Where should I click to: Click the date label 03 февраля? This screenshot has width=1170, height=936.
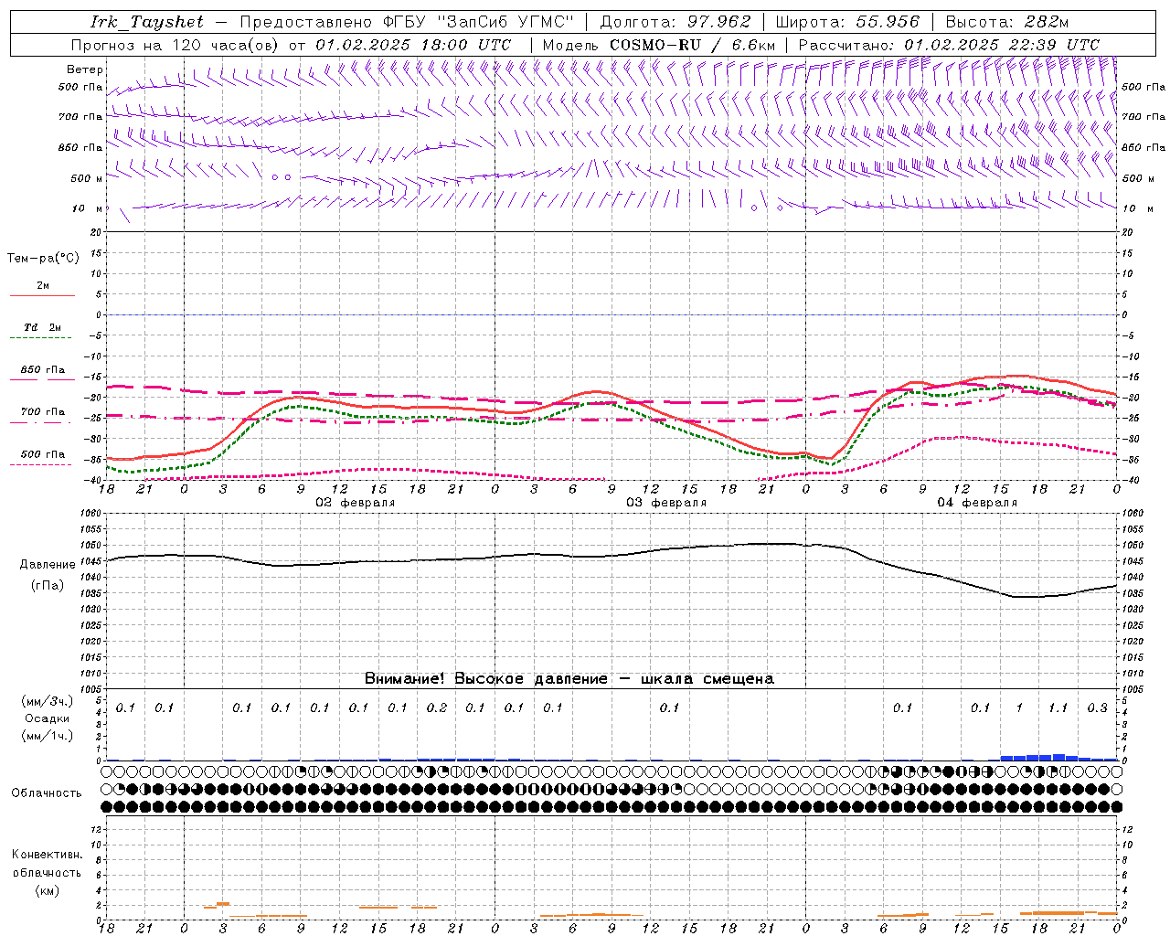(x=666, y=503)
